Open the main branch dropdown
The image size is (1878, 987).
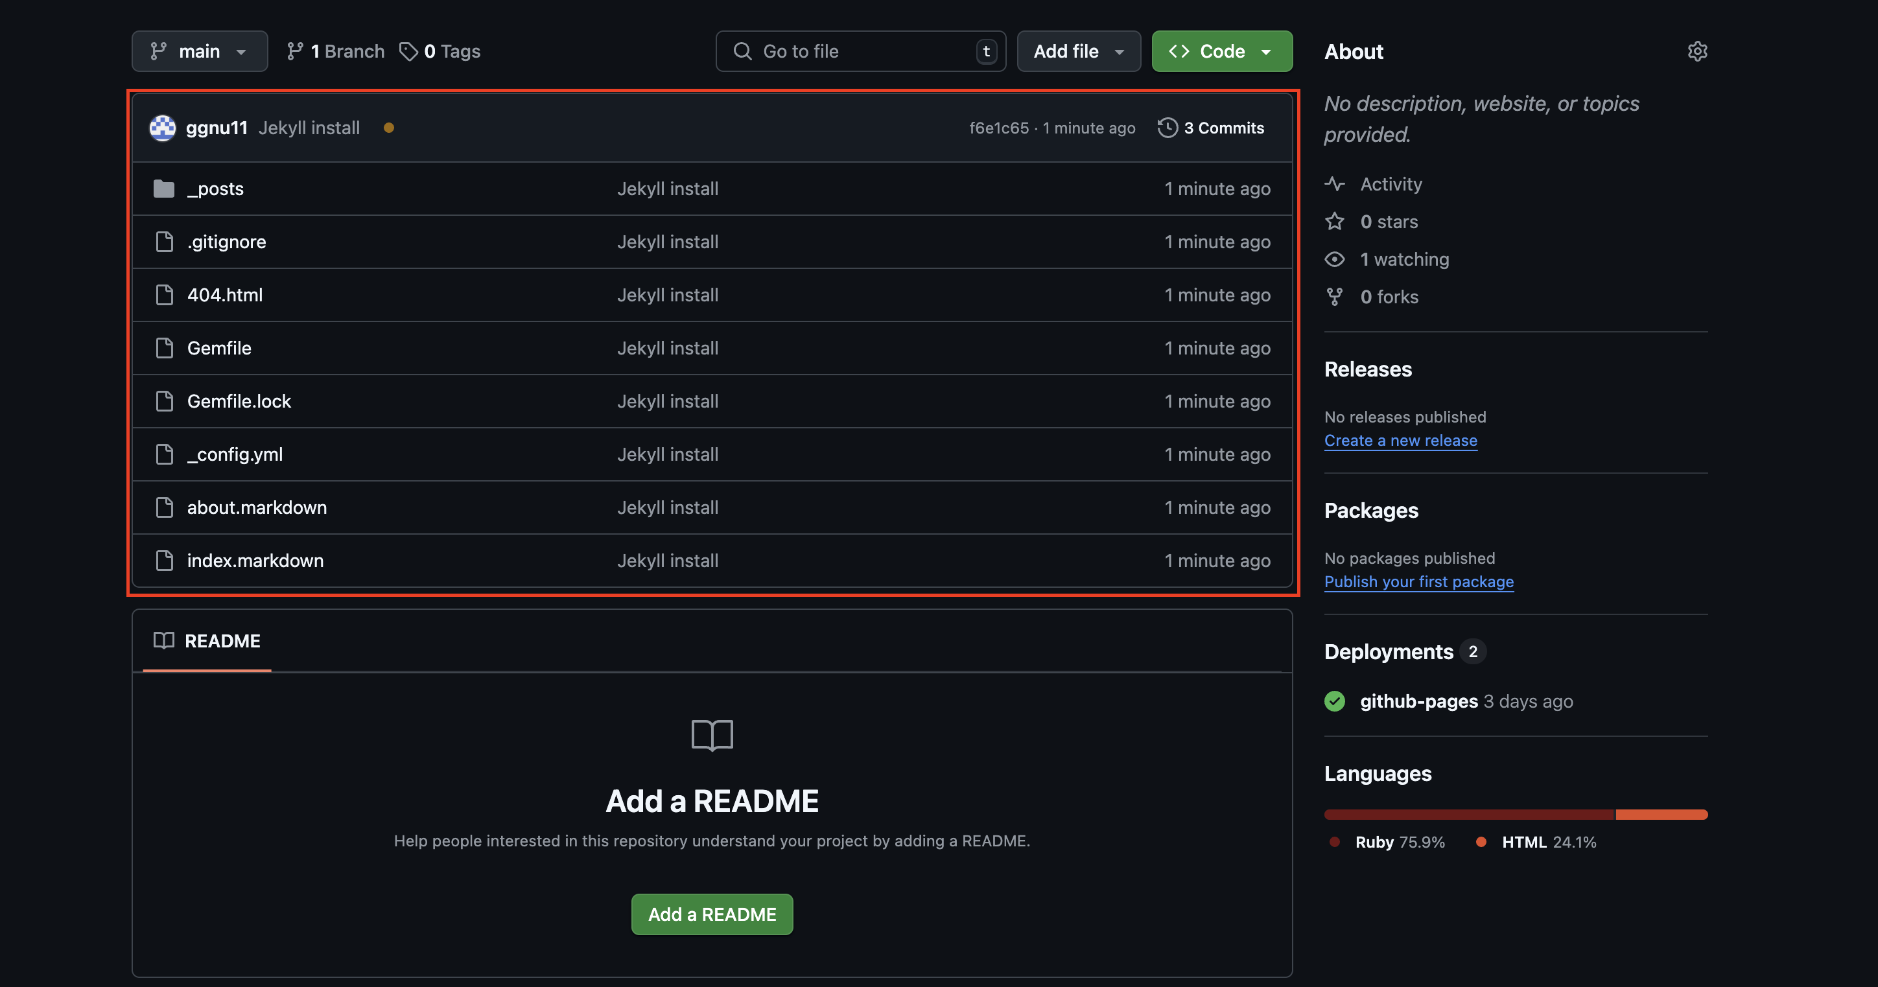[199, 51]
